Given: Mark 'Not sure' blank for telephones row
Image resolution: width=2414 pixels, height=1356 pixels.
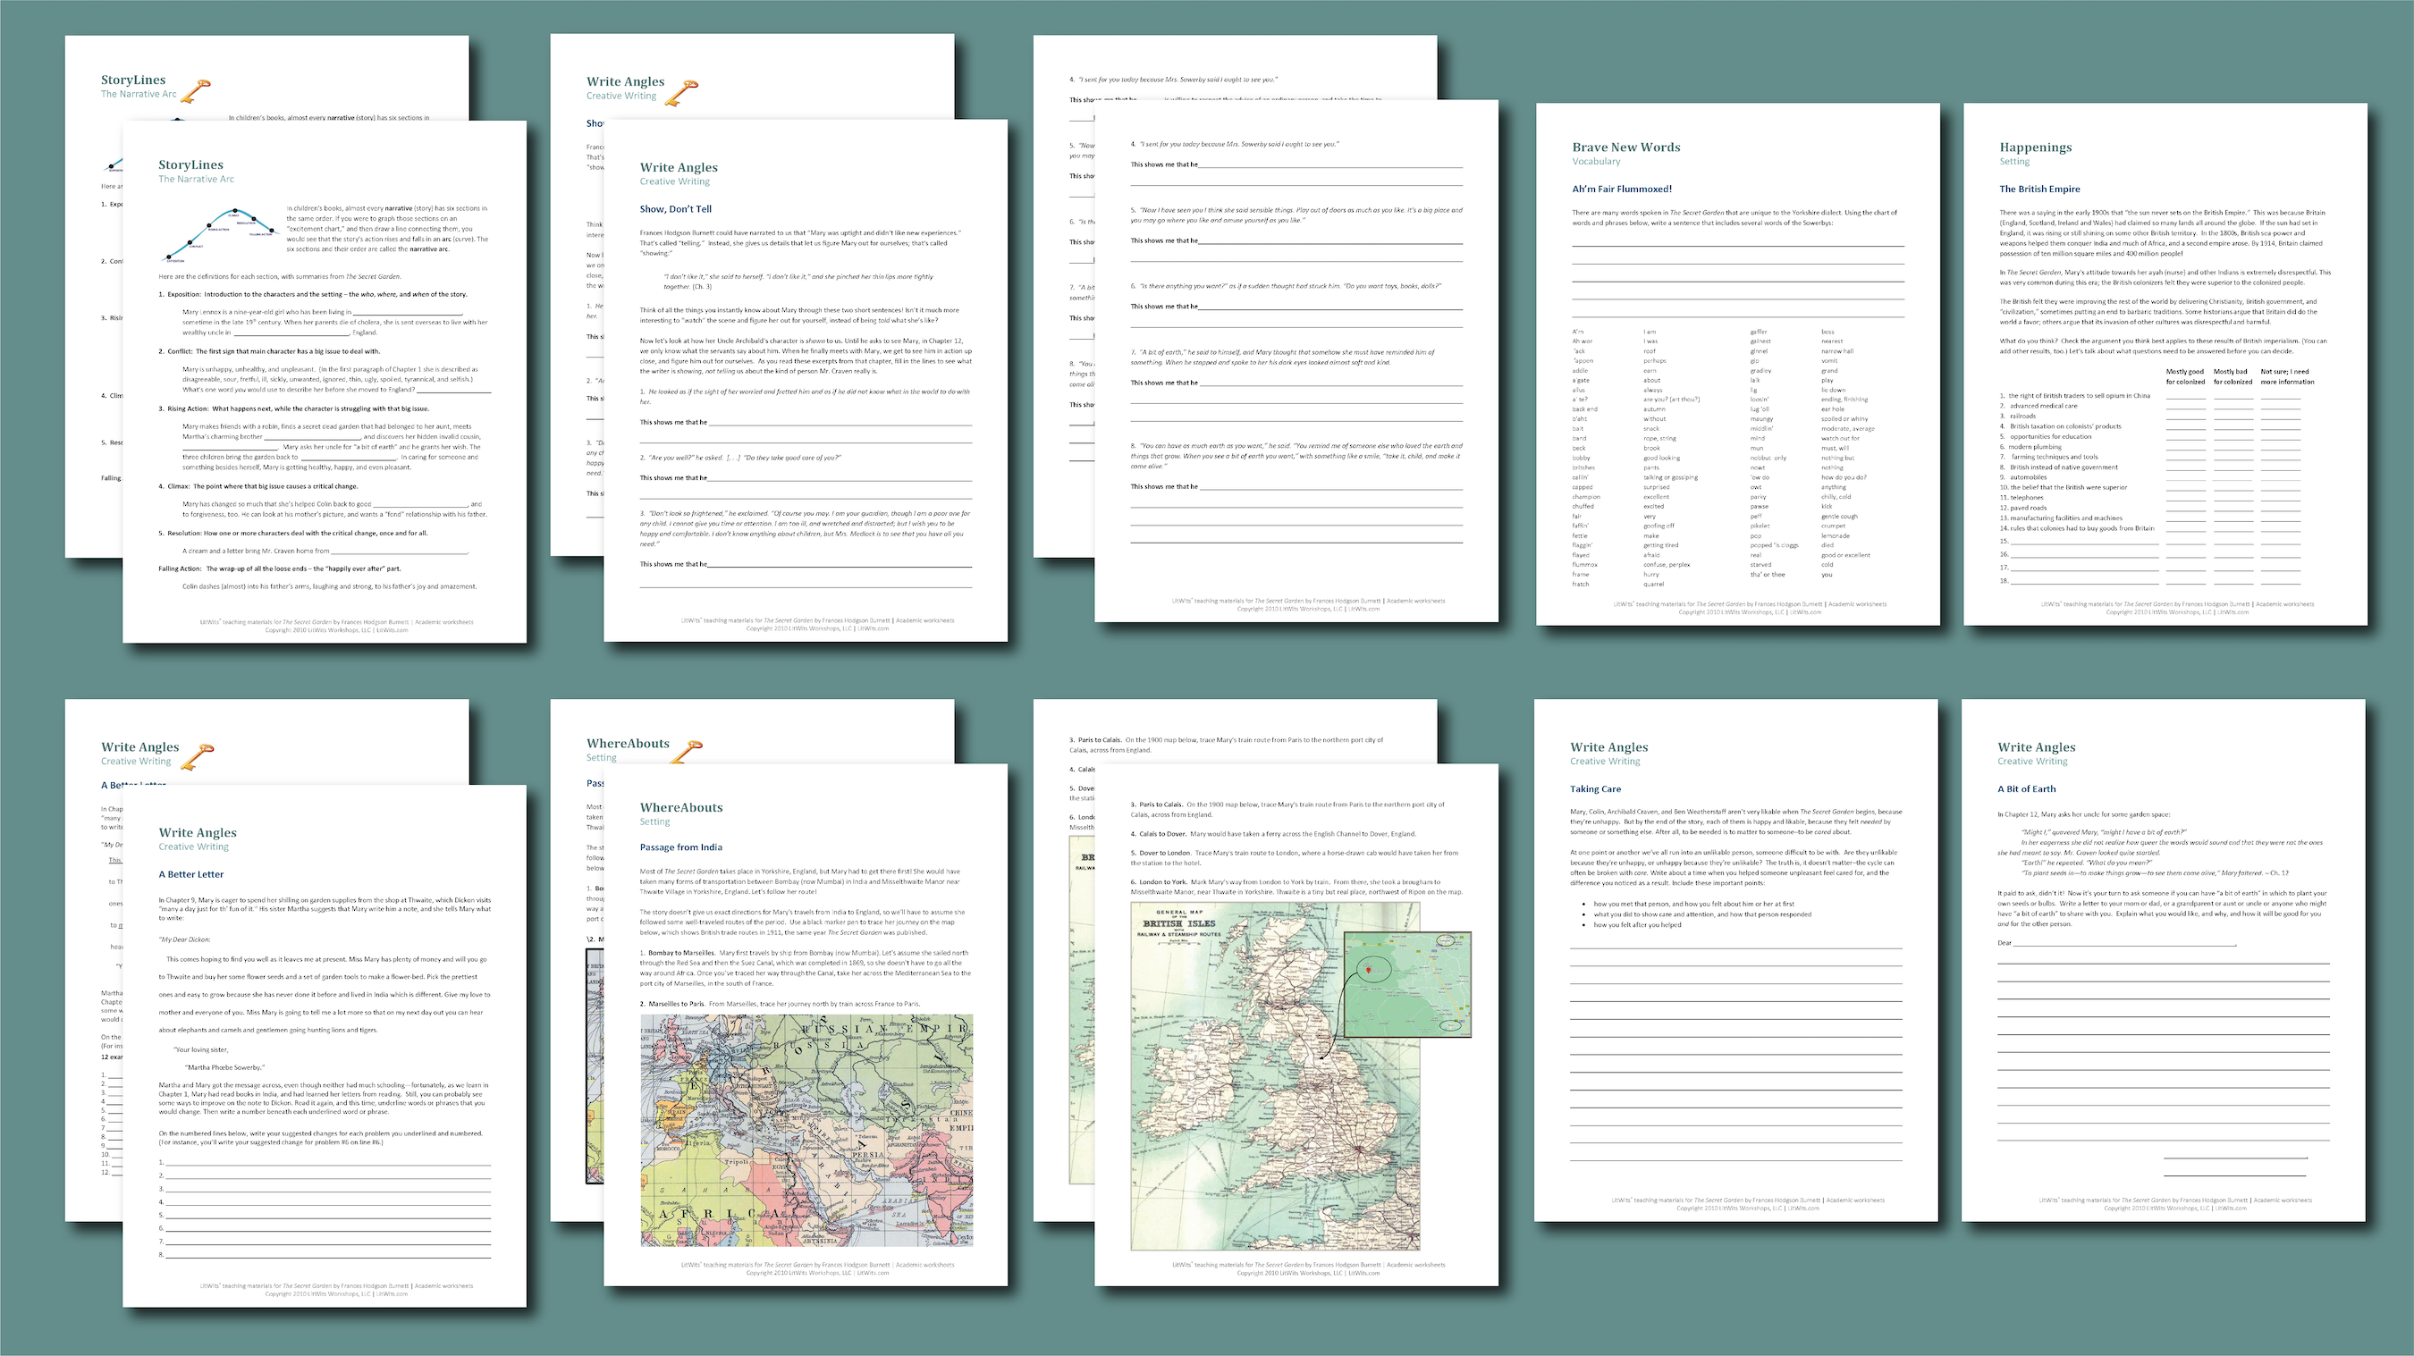Looking at the screenshot, I should [x=2280, y=498].
